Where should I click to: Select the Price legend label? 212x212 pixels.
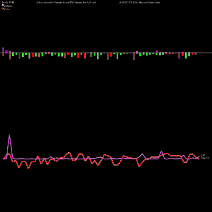tap(7, 9)
